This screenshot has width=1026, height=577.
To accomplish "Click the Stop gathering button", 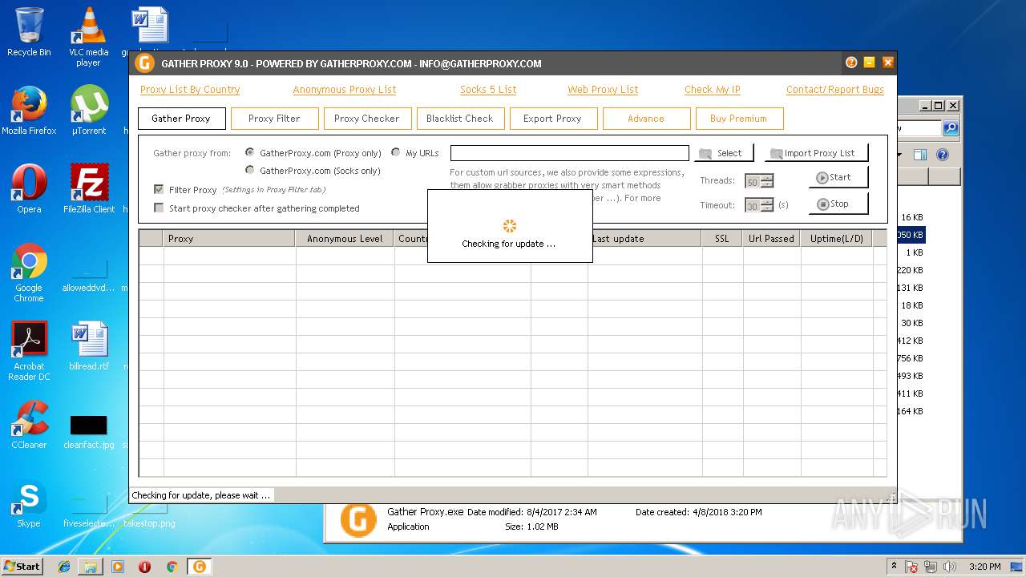I will coord(838,204).
